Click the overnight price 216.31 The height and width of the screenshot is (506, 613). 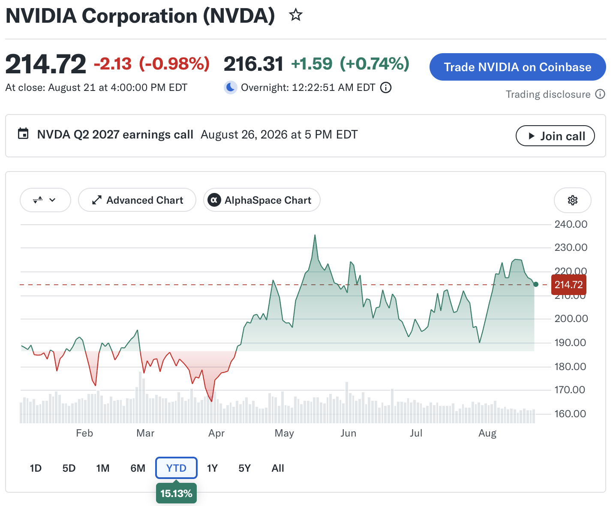click(253, 64)
